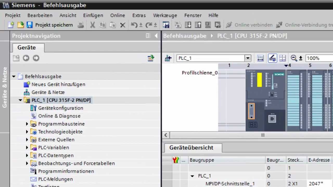333x187 pixels.
Task: Click the delete X icon in toolbar
Action: (x=123, y=25)
